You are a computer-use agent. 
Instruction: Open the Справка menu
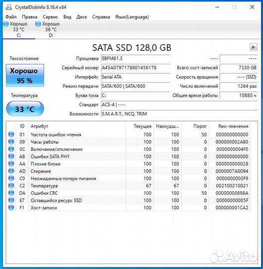point(101,17)
